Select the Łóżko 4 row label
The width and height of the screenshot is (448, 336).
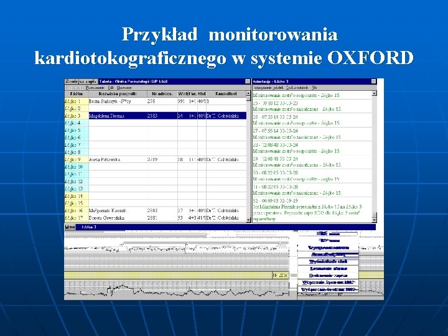77,123
